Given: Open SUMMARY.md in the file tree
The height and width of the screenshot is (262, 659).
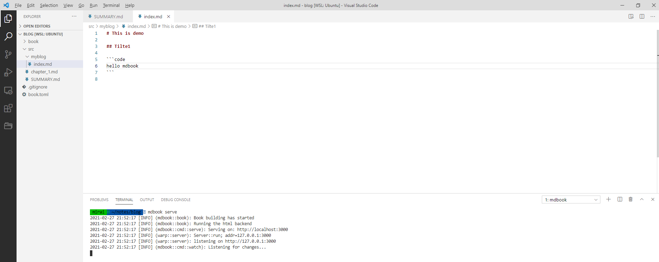Looking at the screenshot, I should click(x=50, y=79).
